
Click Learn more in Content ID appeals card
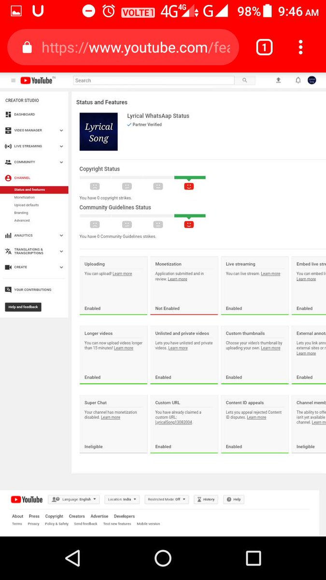click(x=256, y=417)
